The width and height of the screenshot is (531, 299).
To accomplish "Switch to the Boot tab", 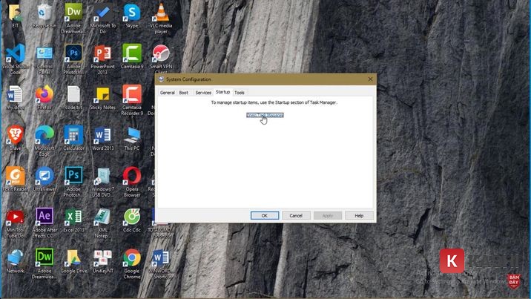I will click(183, 93).
